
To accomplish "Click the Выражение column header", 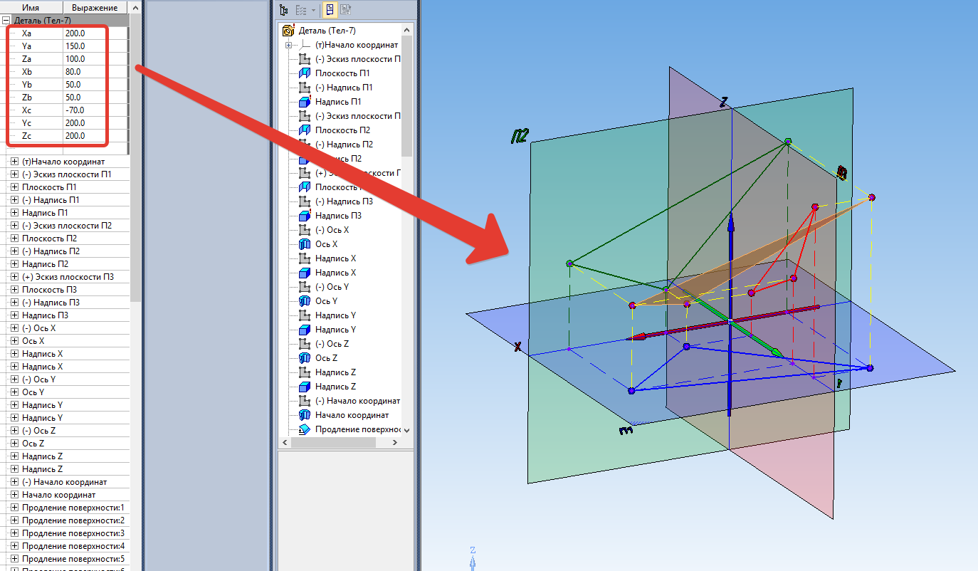I will pos(95,7).
